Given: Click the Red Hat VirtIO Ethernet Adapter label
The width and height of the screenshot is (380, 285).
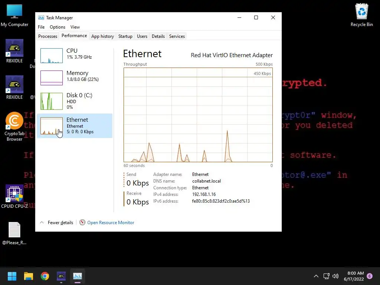Looking at the screenshot, I should 232,55.
